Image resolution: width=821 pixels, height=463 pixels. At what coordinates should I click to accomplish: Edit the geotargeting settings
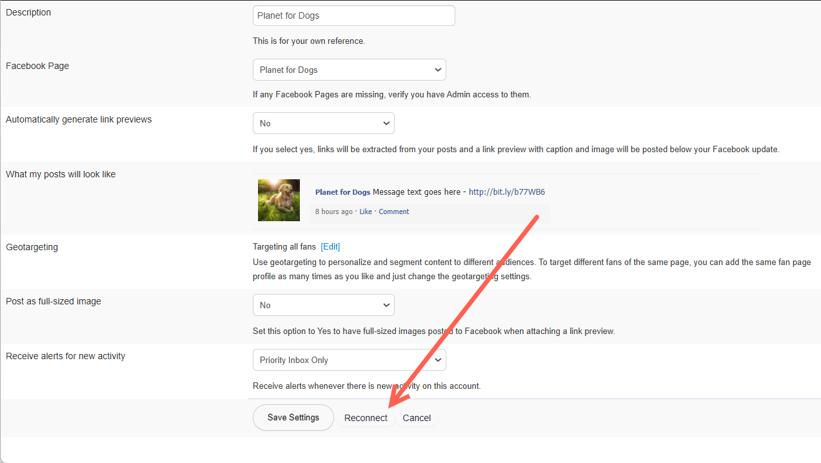(x=330, y=247)
